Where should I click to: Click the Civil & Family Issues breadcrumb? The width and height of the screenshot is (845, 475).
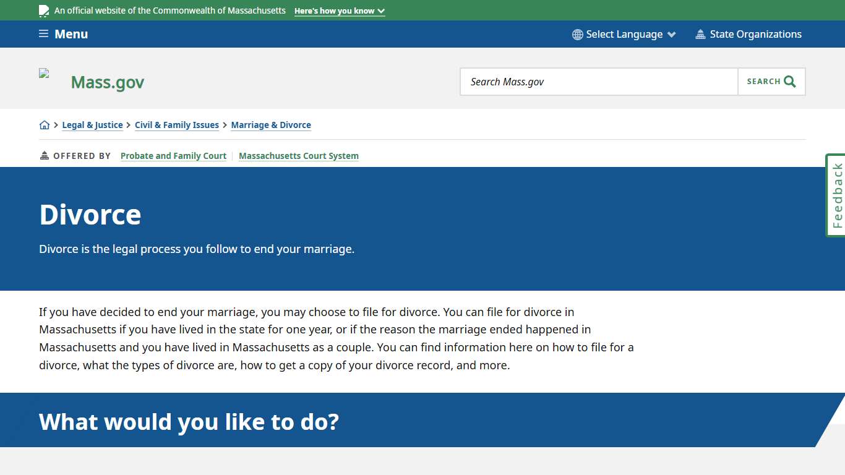177,125
